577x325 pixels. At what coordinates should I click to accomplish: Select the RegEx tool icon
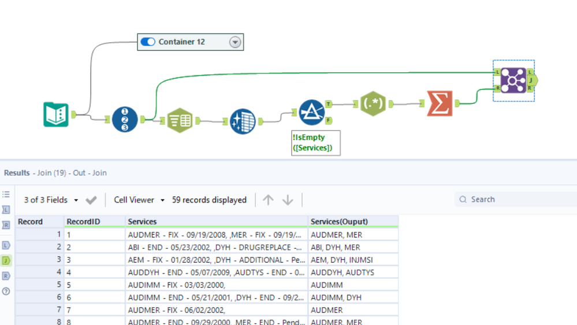[x=373, y=104]
